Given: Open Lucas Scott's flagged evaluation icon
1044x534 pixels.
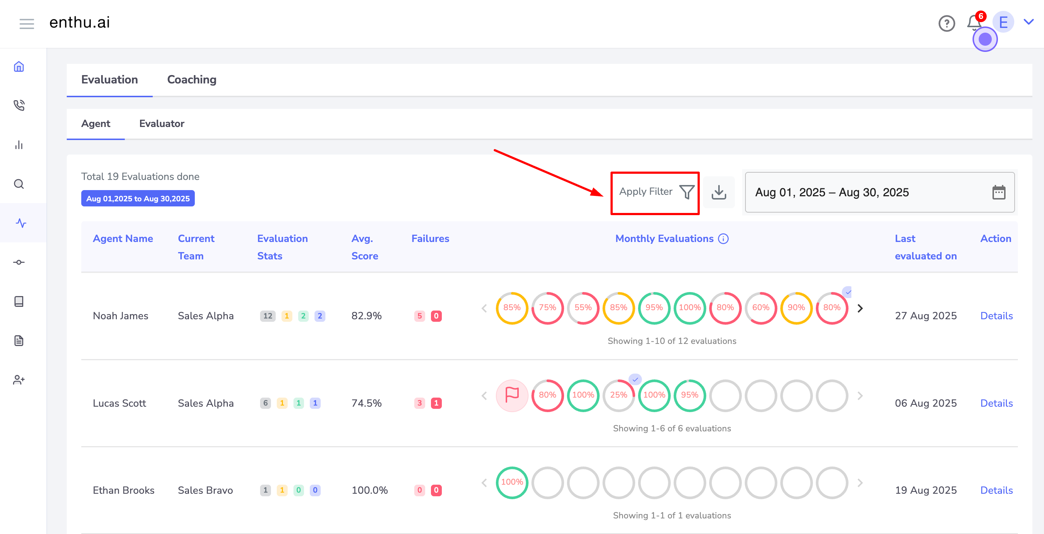Looking at the screenshot, I should (x=512, y=395).
